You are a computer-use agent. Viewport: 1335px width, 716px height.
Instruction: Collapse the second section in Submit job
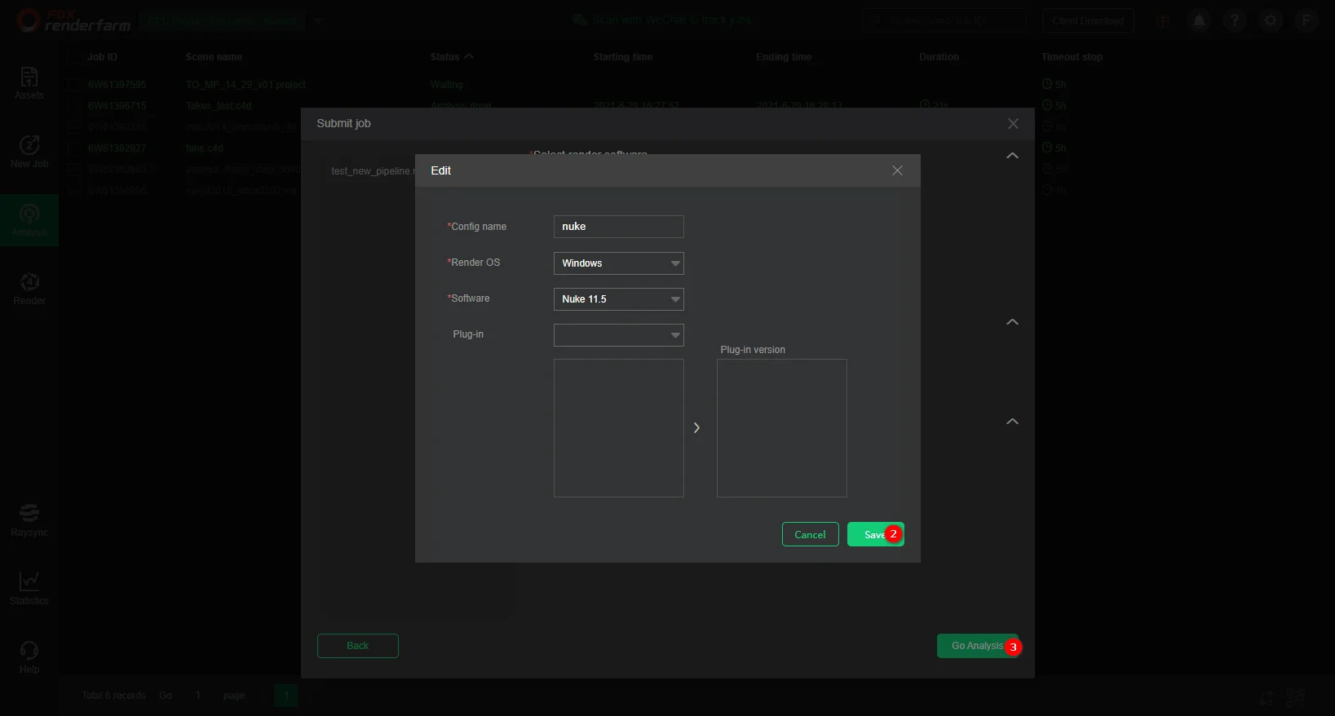click(1012, 322)
